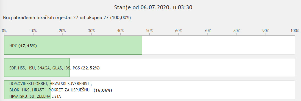Select the SDP coalition green bar segment
The height and width of the screenshot is (101, 301).
pos(37,68)
